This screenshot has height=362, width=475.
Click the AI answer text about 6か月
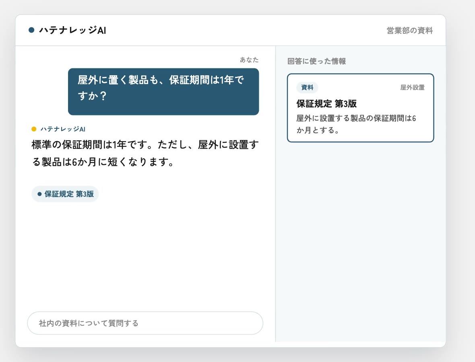[x=145, y=153]
